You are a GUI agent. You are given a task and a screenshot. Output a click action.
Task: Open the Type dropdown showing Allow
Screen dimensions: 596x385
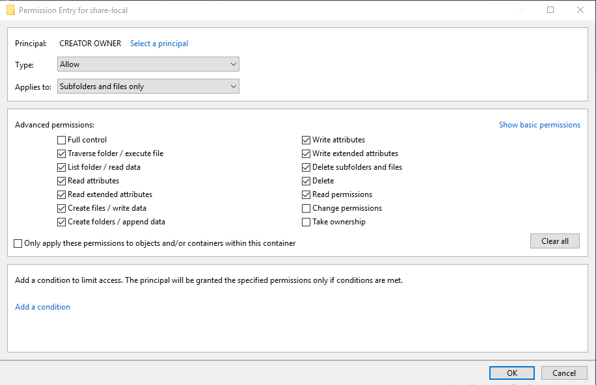(x=148, y=64)
